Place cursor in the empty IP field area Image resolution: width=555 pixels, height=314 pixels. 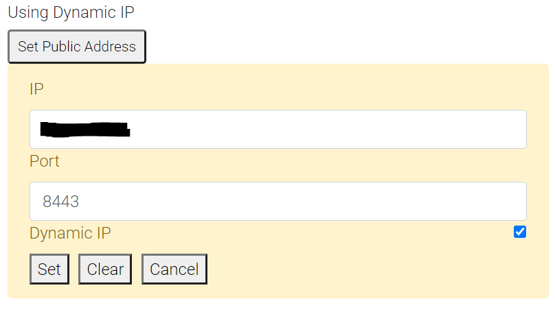(330, 129)
